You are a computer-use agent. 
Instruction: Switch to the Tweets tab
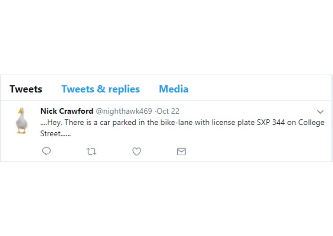click(x=26, y=89)
